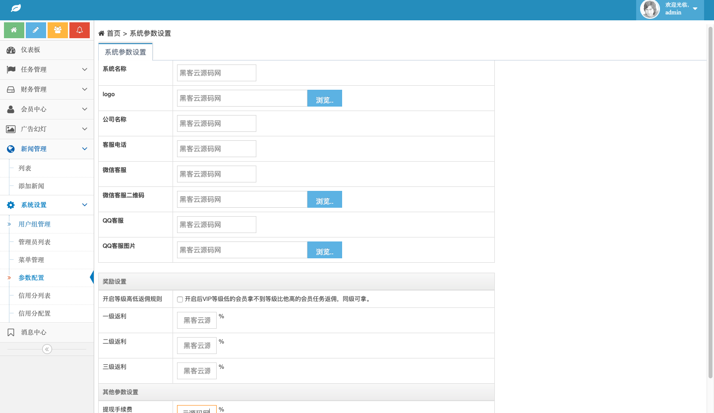Click 浏览 button for 微信客服二维码
Image resolution: width=714 pixels, height=413 pixels.
coord(324,200)
